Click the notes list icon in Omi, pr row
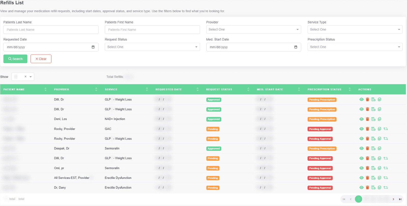The width and height of the screenshot is (407, 206). [x=373, y=168]
